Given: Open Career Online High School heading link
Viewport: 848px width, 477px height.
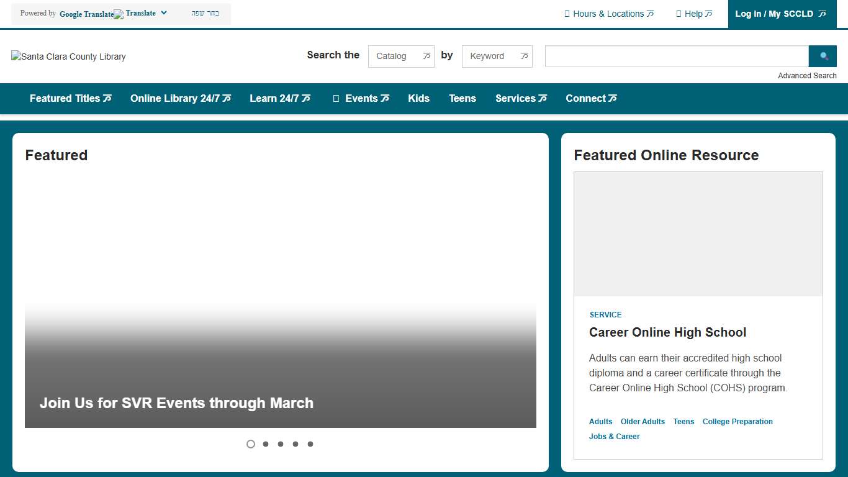Looking at the screenshot, I should (x=667, y=332).
